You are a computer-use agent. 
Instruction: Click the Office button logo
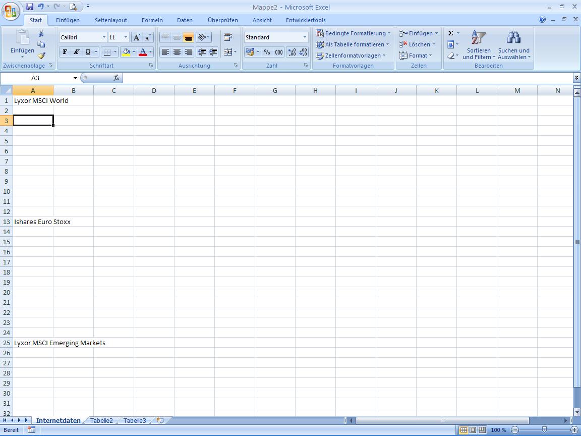(11, 12)
